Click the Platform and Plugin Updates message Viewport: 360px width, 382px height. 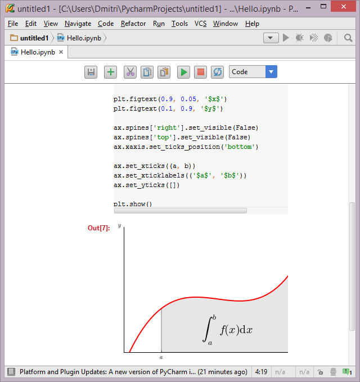[133, 372]
